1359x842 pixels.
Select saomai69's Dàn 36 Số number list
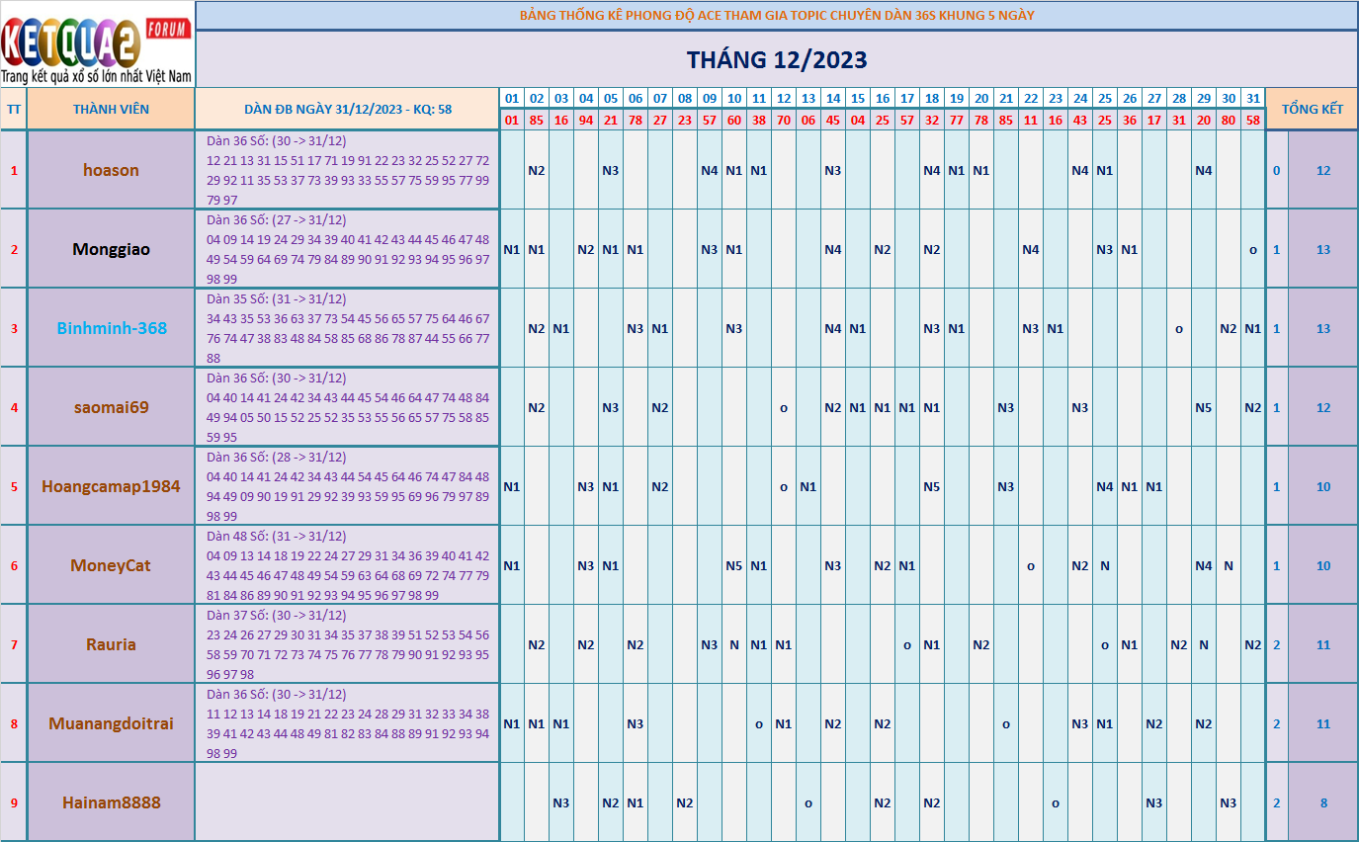click(x=347, y=407)
